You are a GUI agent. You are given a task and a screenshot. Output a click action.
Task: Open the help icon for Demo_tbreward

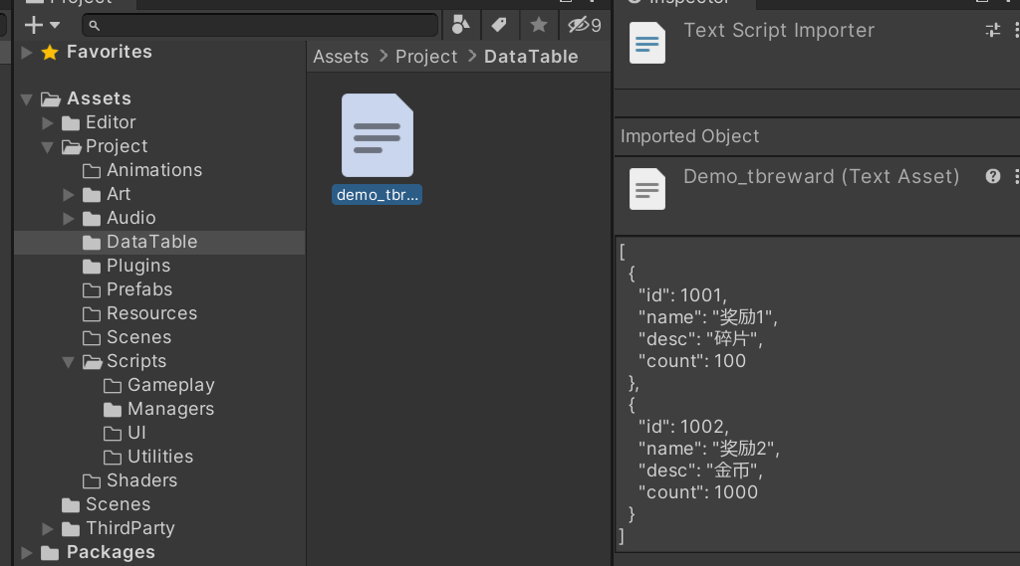(992, 176)
